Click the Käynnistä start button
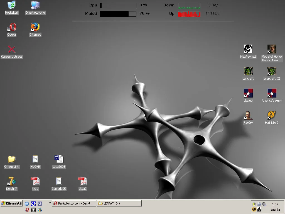This screenshot has width=285, height=214. click(x=11, y=203)
